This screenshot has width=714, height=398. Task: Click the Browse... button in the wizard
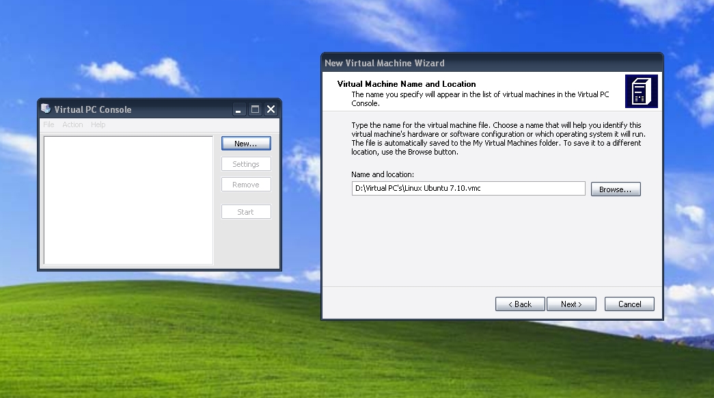(x=616, y=189)
